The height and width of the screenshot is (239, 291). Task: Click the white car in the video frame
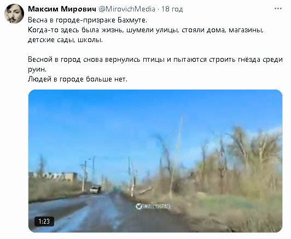(x=95, y=190)
